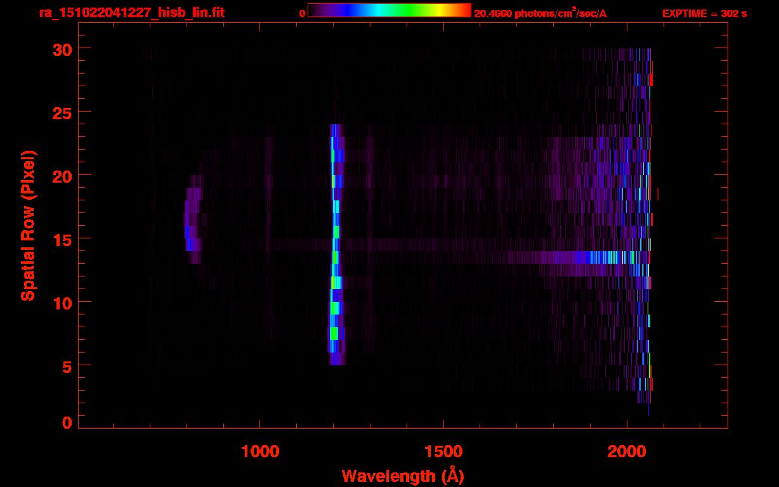Click the EXPTIME = 302 s text
Screen dimensions: 779x487
click(x=704, y=13)
